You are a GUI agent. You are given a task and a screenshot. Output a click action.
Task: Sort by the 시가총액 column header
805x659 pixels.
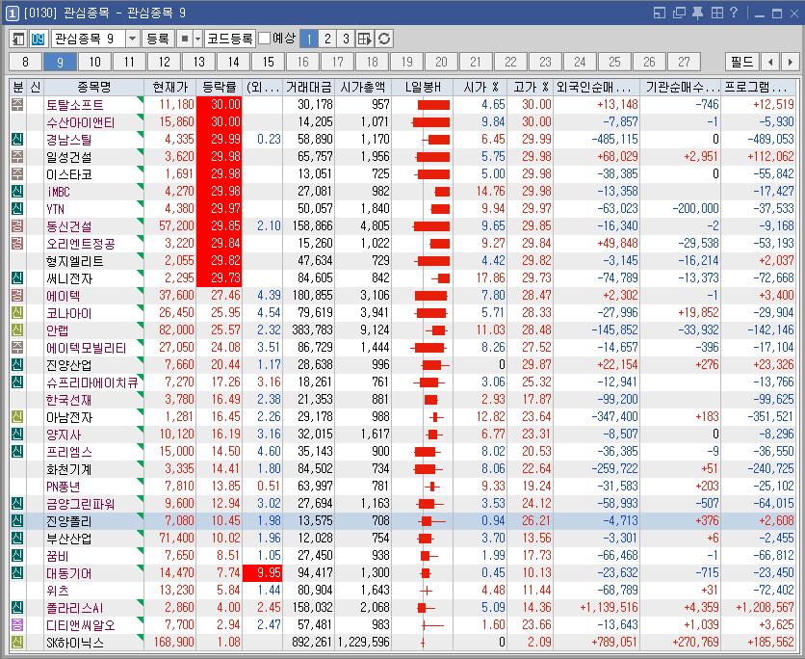click(363, 87)
